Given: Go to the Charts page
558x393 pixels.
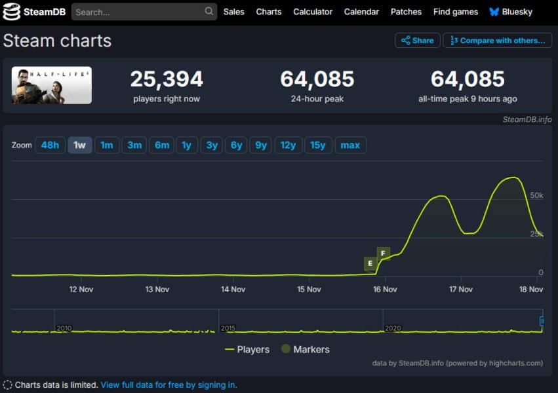Looking at the screenshot, I should coord(268,12).
